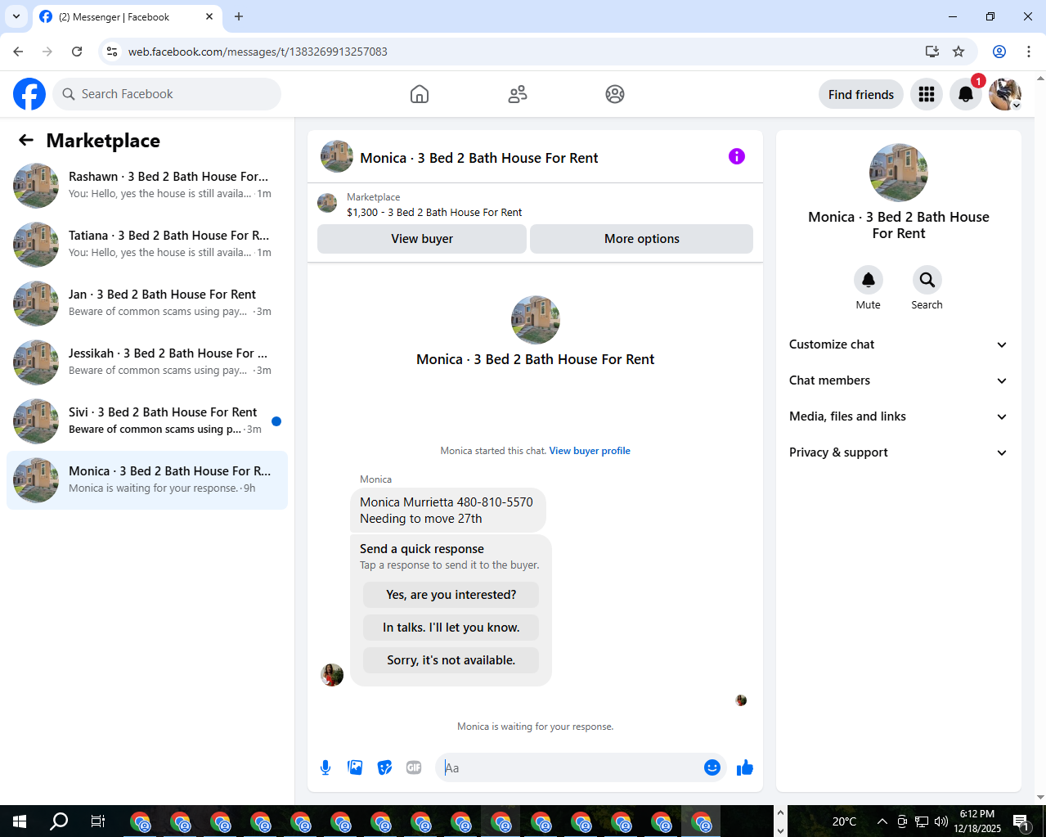Open the Facebook logo home link
1046x837 pixels.
[x=29, y=94]
